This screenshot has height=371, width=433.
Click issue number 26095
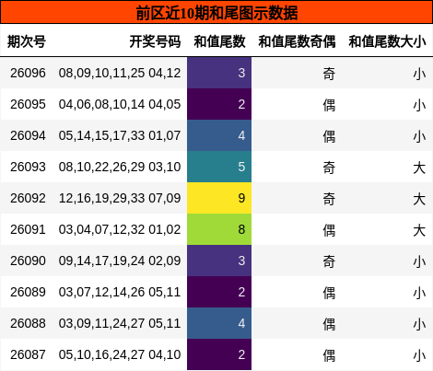pos(28,104)
